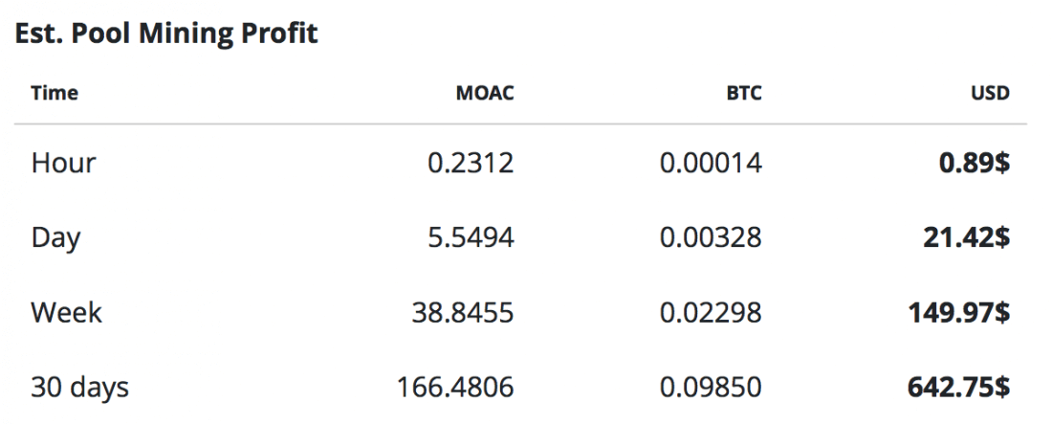
Task: Click the BTC column header
Action: click(742, 94)
